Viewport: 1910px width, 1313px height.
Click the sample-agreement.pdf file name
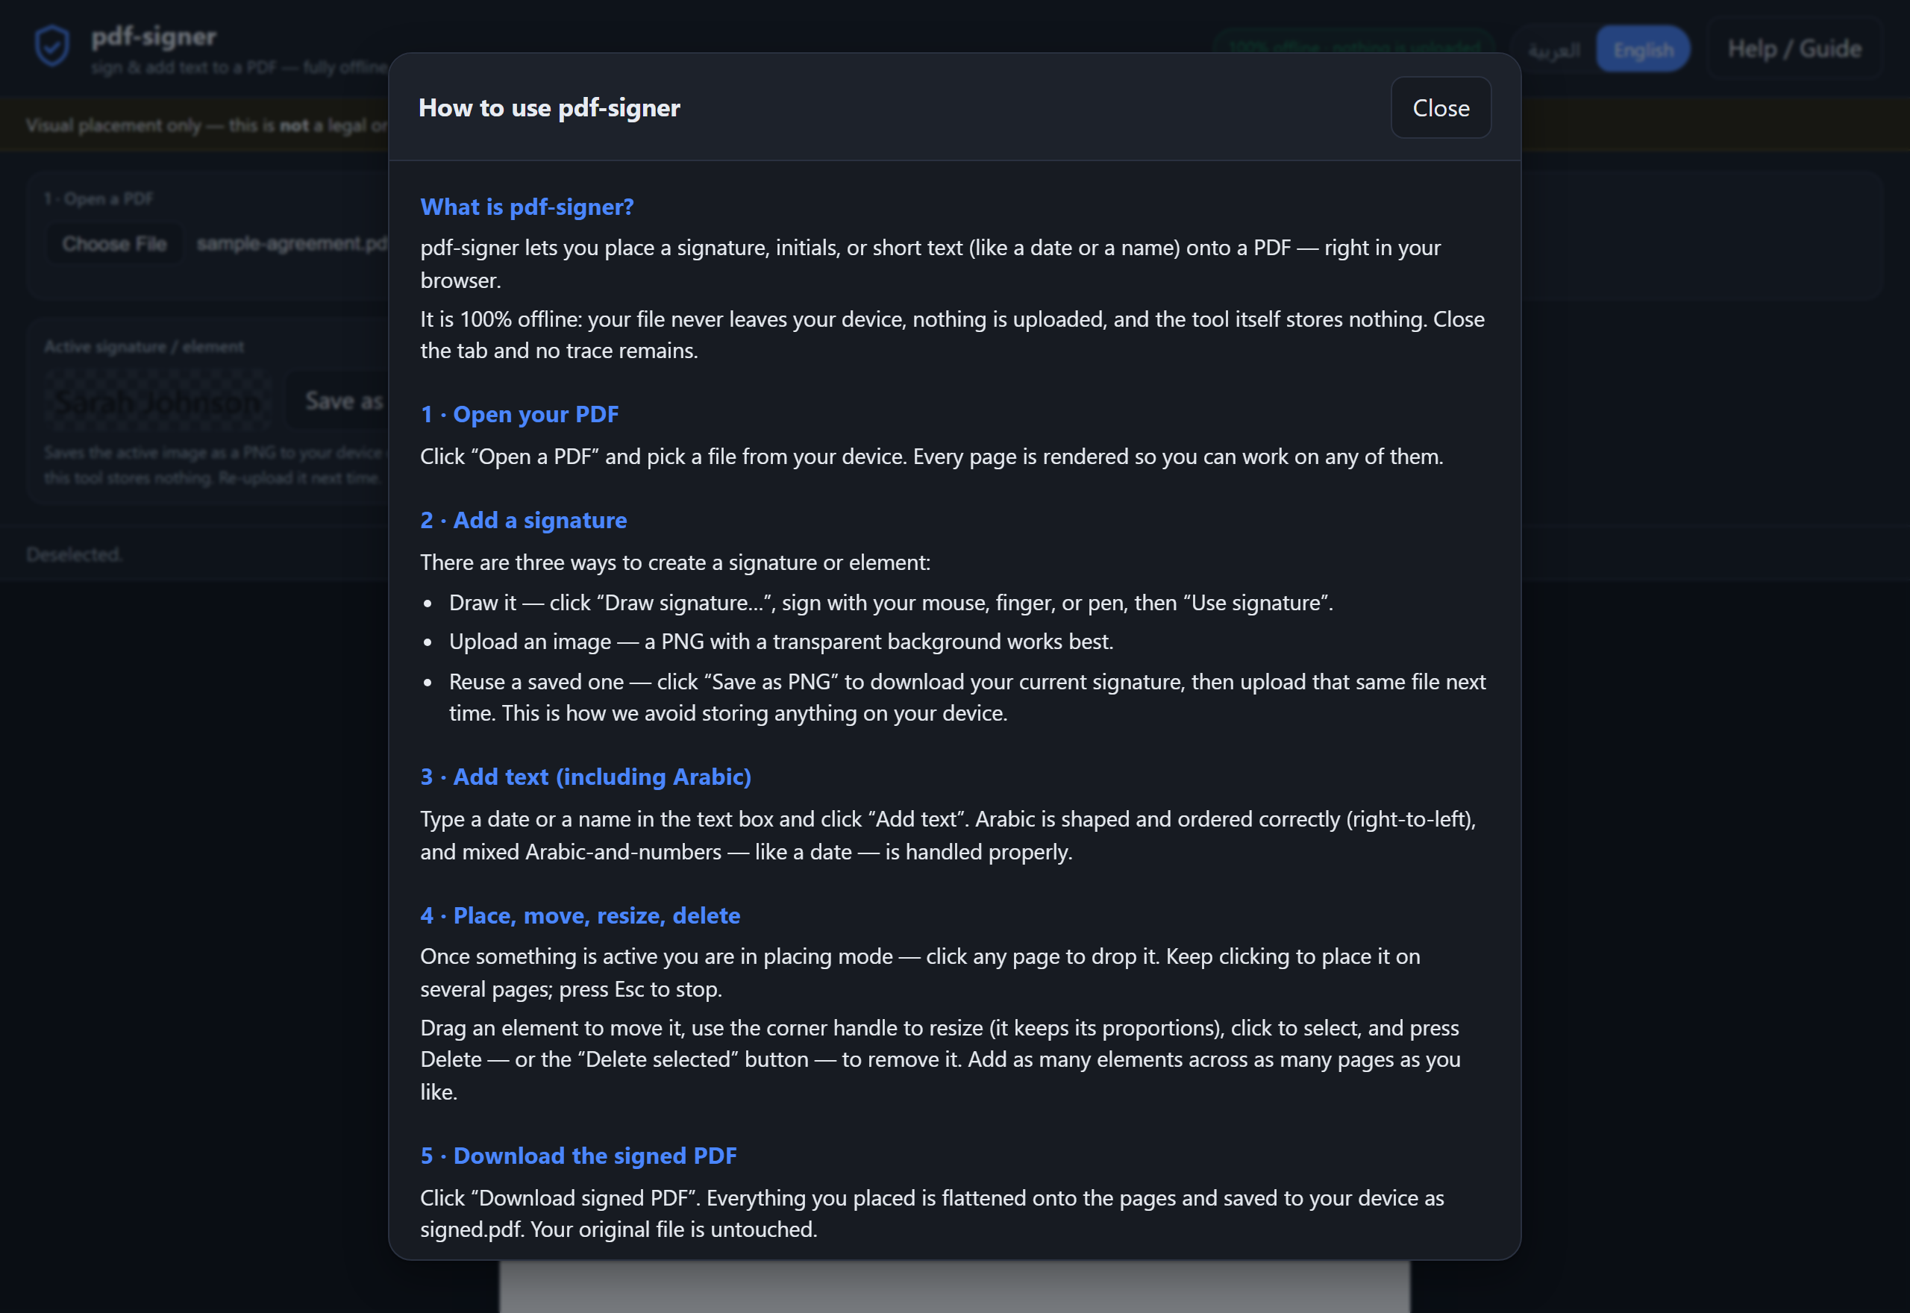point(292,245)
